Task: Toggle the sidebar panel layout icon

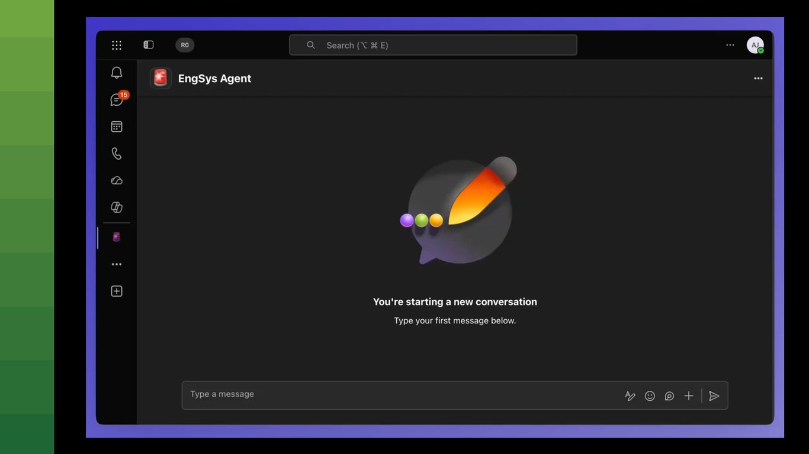Action: point(149,45)
